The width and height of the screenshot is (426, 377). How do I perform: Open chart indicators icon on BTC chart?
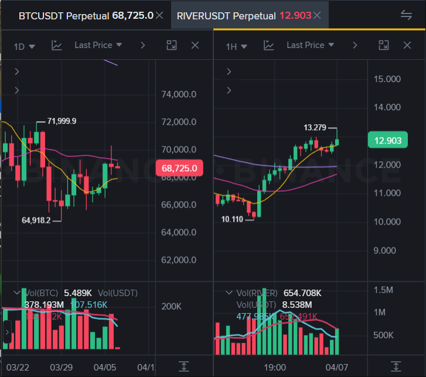tap(56, 45)
